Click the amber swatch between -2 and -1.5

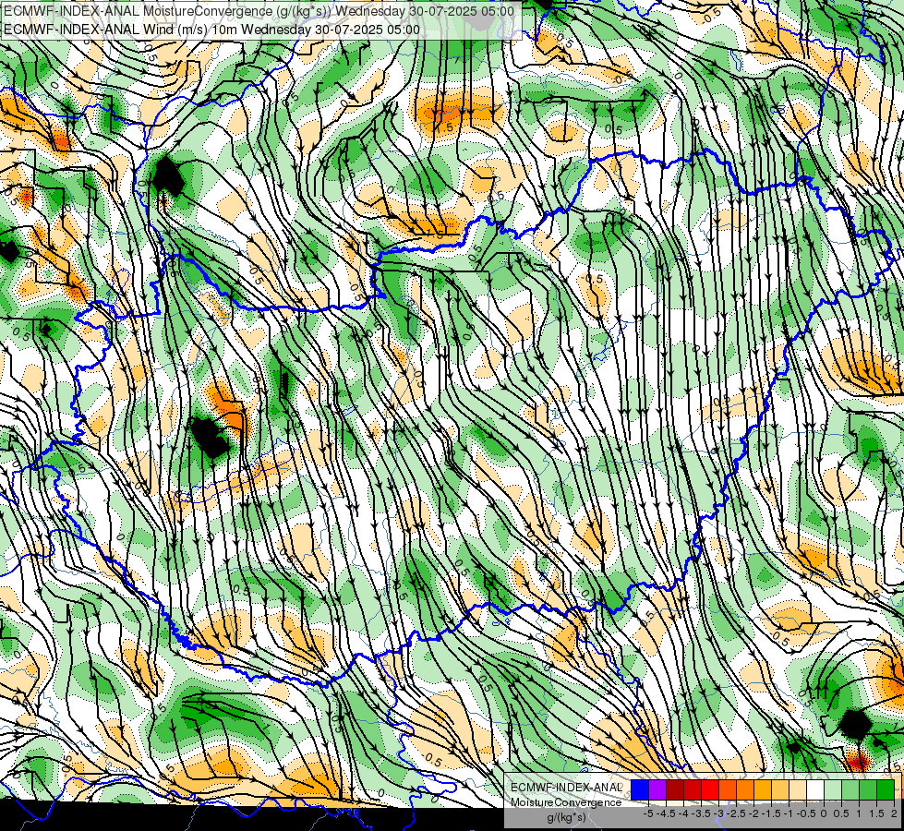click(x=763, y=790)
